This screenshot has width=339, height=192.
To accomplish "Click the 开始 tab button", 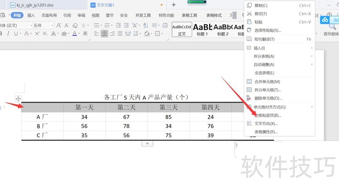I will pos(17,15).
